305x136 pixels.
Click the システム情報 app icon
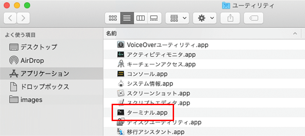point(121,83)
